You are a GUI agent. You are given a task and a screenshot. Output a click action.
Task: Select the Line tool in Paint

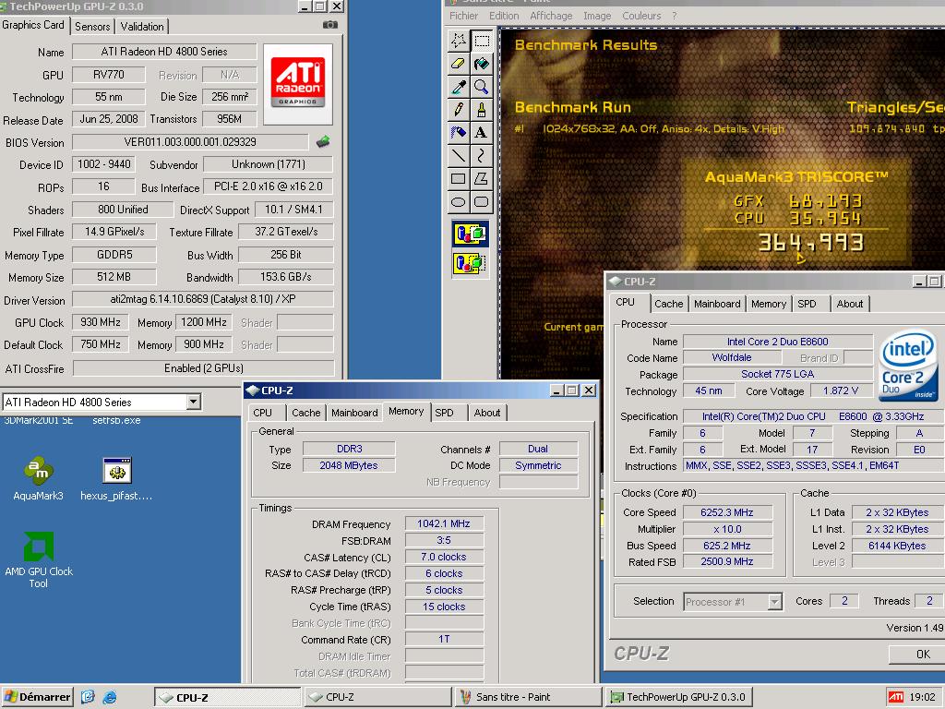tap(459, 155)
